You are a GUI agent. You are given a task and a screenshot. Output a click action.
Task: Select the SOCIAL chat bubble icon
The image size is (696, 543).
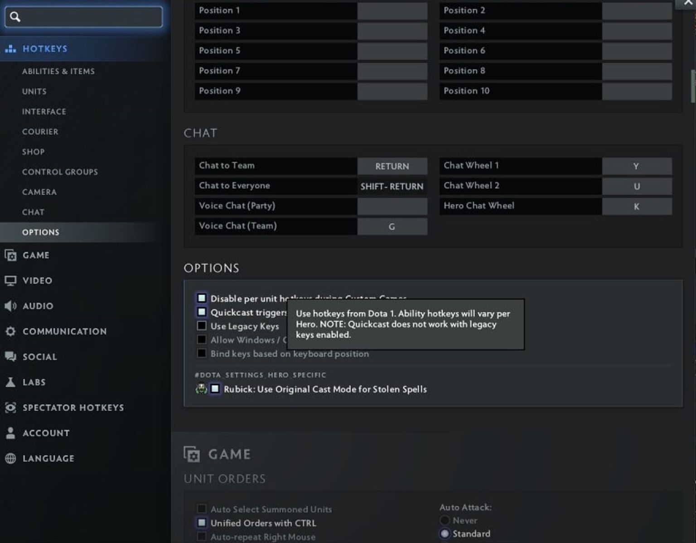coord(10,356)
